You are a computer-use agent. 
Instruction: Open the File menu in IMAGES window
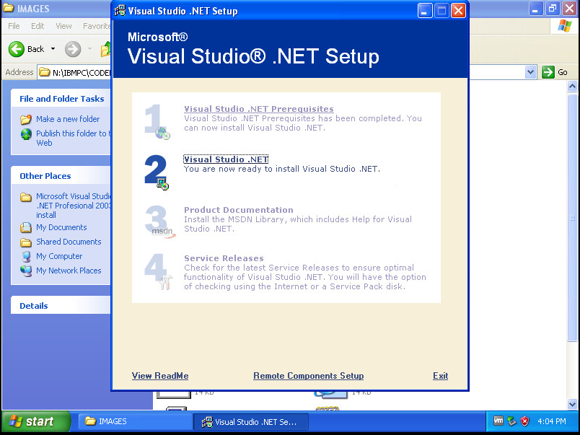coord(14,26)
